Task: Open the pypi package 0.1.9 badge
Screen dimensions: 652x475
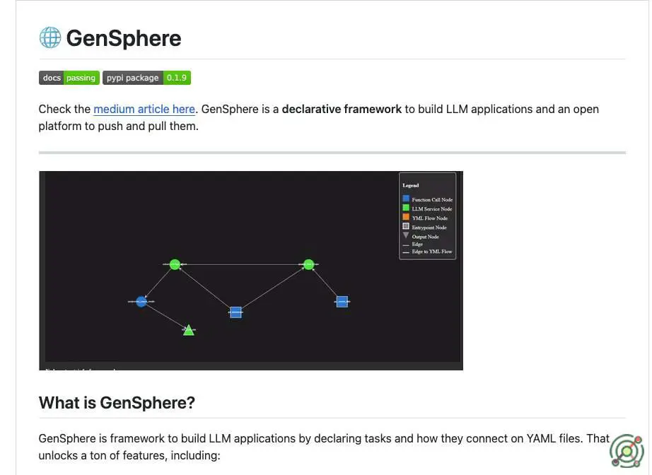Action: click(x=147, y=78)
